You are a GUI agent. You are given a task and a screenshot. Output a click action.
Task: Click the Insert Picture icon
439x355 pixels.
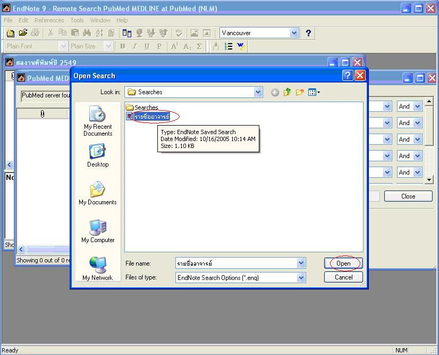pyautogui.click(x=195, y=33)
